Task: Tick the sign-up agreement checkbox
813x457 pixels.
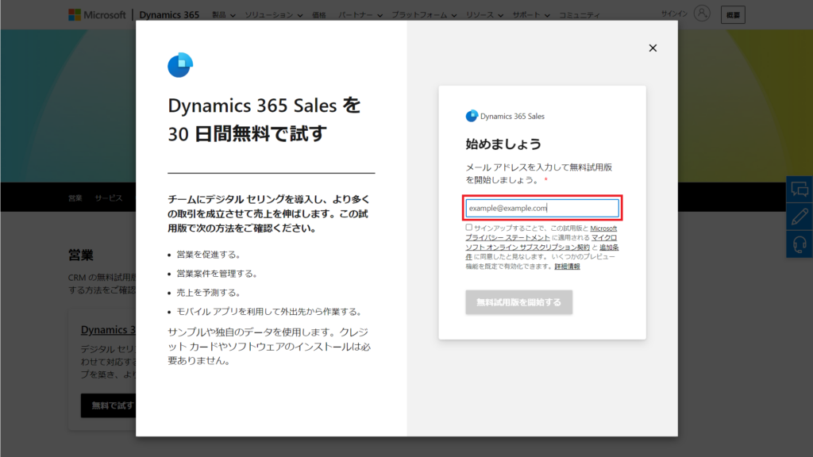Action: pyautogui.click(x=468, y=228)
